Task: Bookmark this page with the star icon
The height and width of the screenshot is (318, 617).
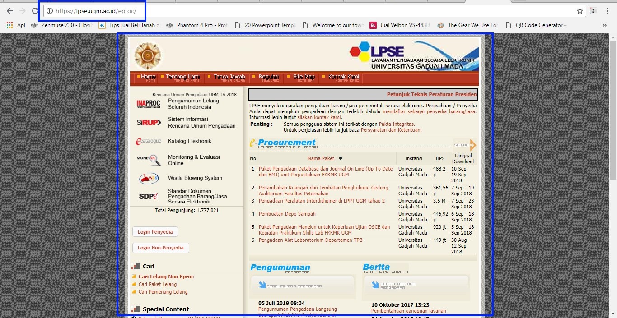Action: click(x=580, y=11)
